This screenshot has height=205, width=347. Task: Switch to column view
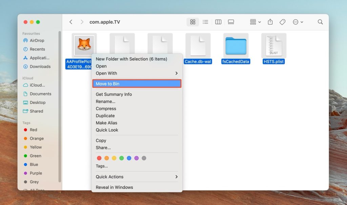point(218,22)
